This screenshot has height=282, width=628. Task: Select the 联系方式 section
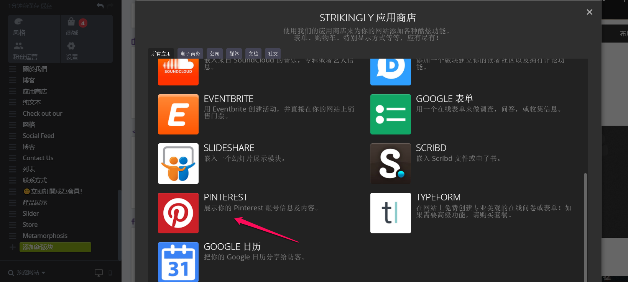click(x=35, y=180)
